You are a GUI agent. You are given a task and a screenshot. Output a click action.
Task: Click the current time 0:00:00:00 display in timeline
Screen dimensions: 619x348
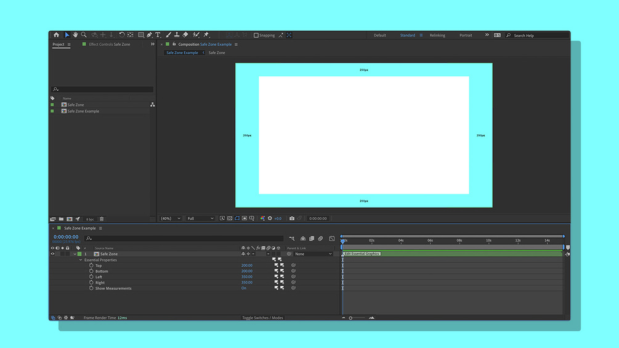click(x=66, y=237)
